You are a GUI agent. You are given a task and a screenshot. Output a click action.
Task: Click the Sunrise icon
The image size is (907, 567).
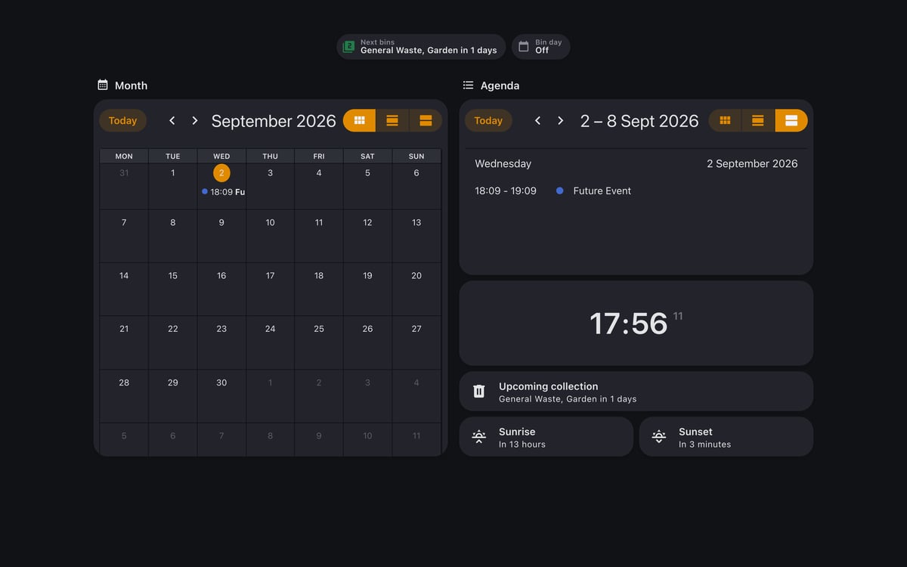479,436
